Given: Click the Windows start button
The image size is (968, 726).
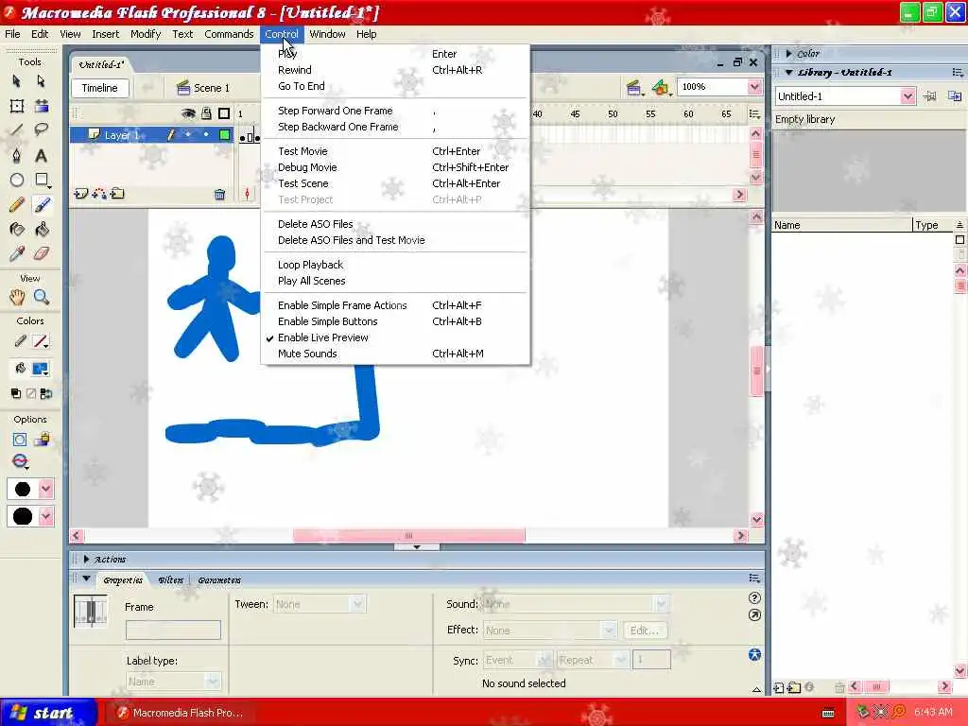Looking at the screenshot, I should click(x=48, y=713).
